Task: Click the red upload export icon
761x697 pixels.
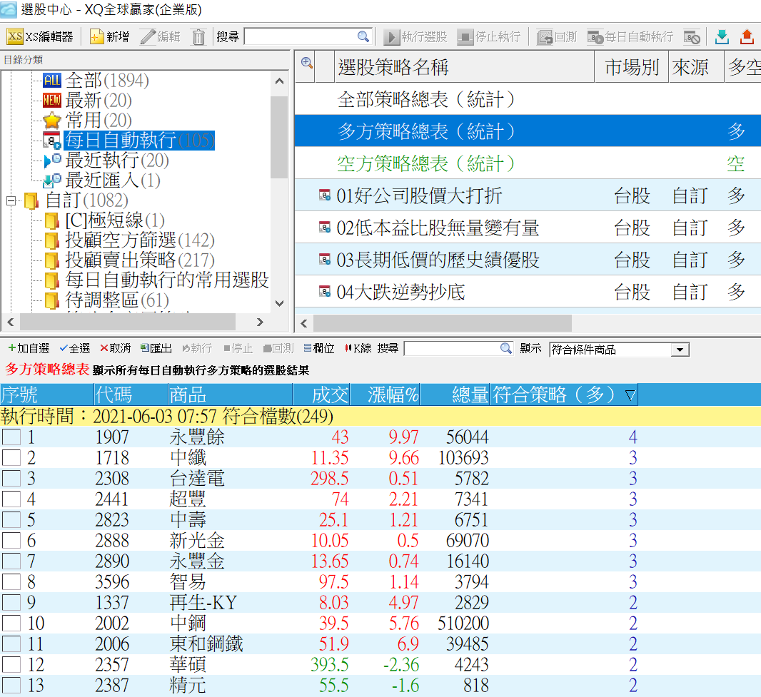Action: [747, 36]
